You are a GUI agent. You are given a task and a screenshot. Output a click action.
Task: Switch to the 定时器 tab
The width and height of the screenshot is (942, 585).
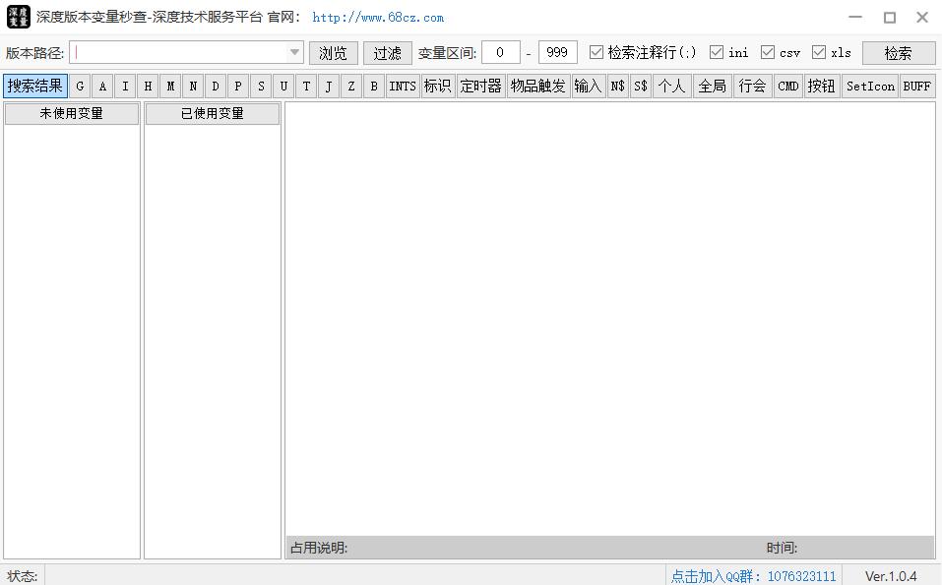point(480,87)
